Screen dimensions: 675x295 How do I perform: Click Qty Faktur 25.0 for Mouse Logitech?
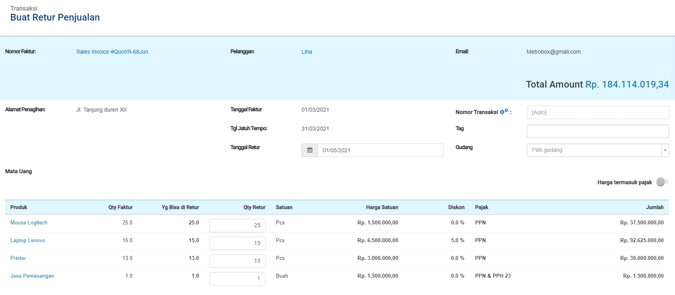pyautogui.click(x=127, y=223)
